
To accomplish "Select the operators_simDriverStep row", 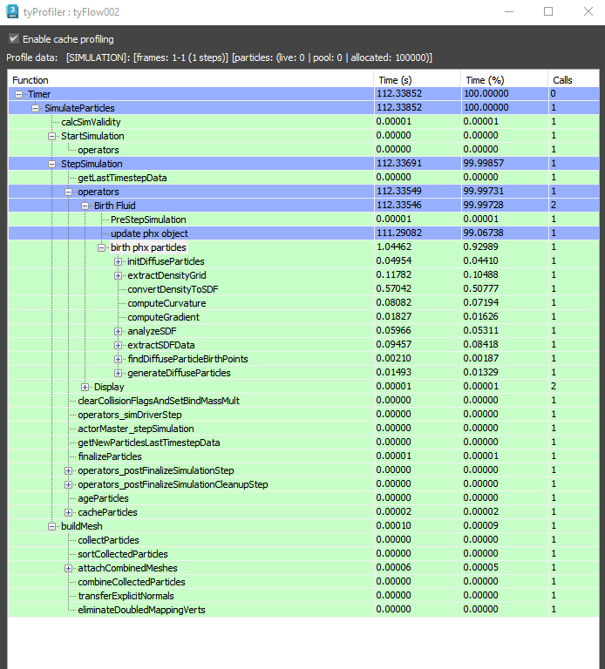I will pyautogui.click(x=303, y=415).
